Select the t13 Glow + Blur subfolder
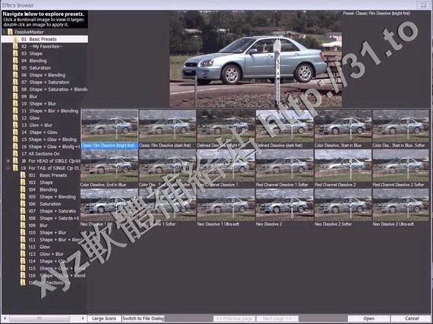This screenshot has width=433, height=324. pyautogui.click(x=45, y=254)
